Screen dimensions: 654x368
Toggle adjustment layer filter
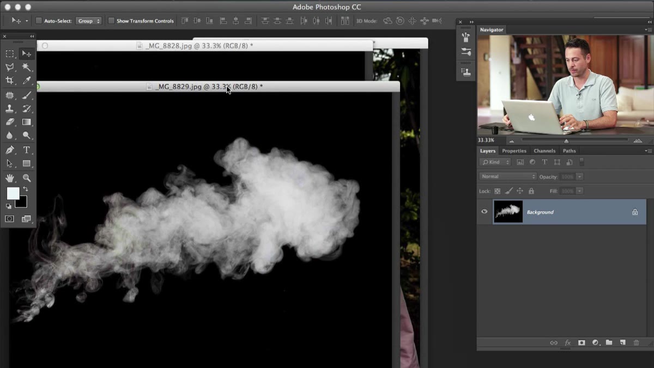(x=532, y=162)
